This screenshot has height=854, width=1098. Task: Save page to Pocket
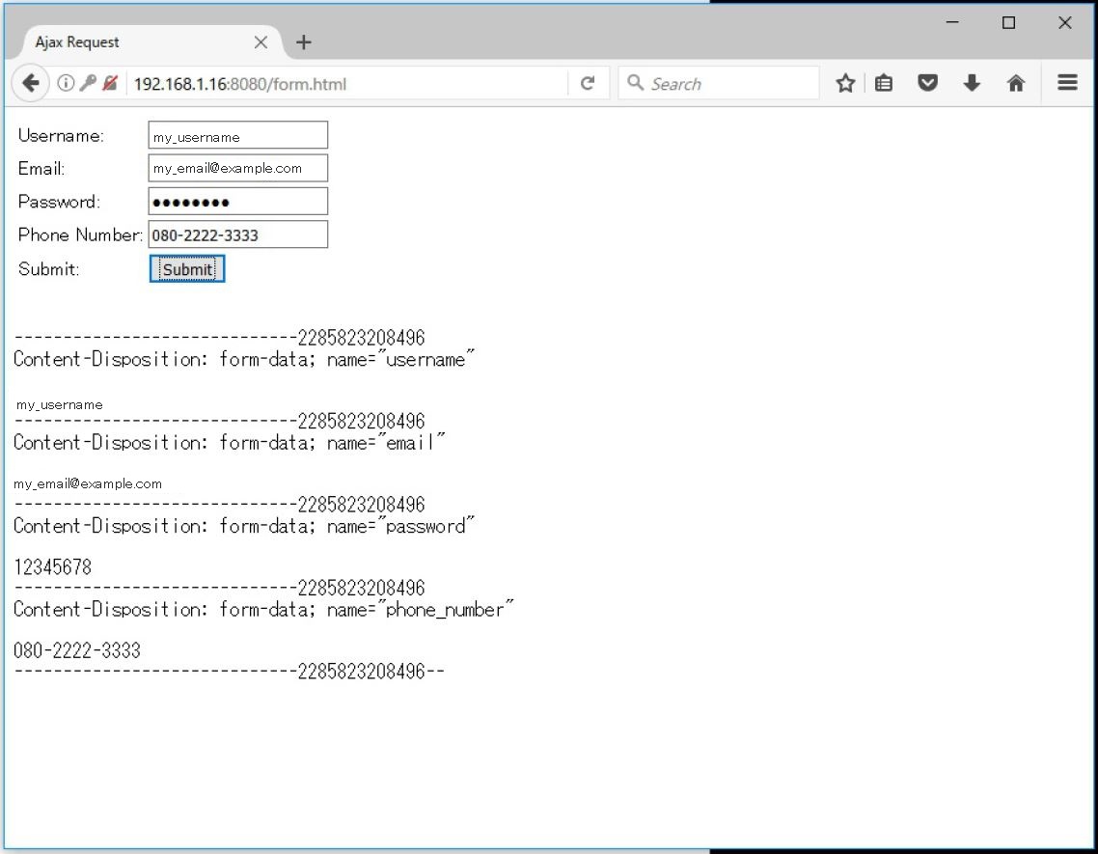coord(927,83)
